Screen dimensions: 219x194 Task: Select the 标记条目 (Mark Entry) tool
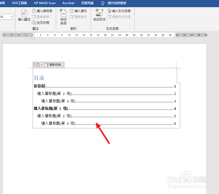point(63,16)
